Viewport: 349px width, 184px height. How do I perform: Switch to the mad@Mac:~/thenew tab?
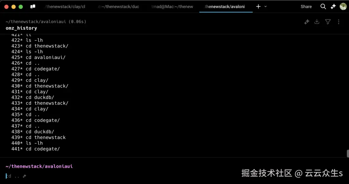tap(172, 7)
